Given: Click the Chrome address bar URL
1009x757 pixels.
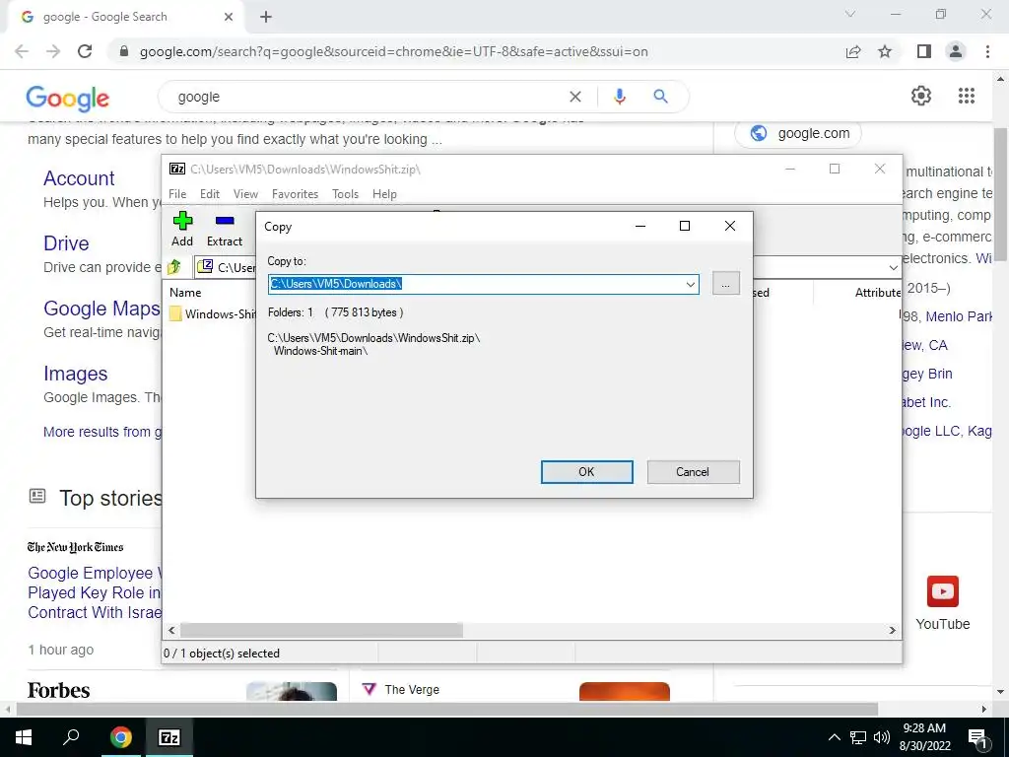Looking at the screenshot, I should (x=393, y=51).
